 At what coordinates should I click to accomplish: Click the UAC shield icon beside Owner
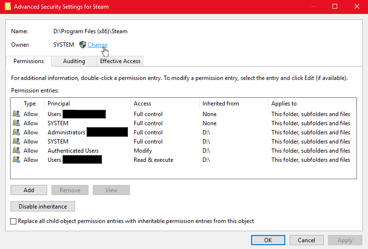[82, 45]
